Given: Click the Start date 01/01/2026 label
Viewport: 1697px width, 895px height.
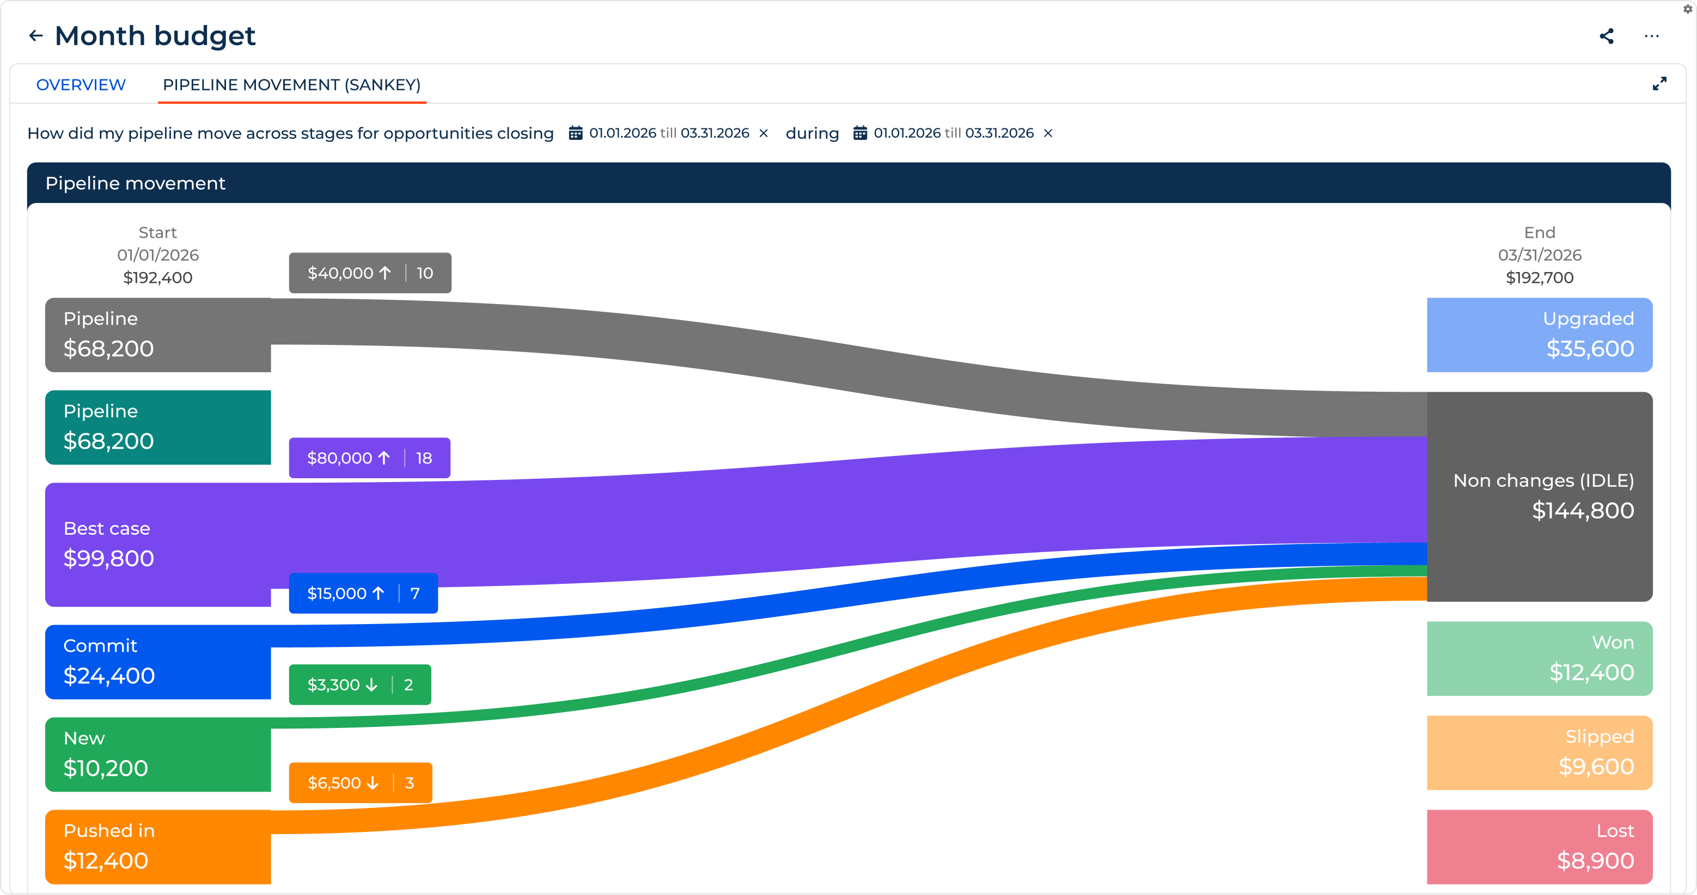Looking at the screenshot, I should pos(158,255).
